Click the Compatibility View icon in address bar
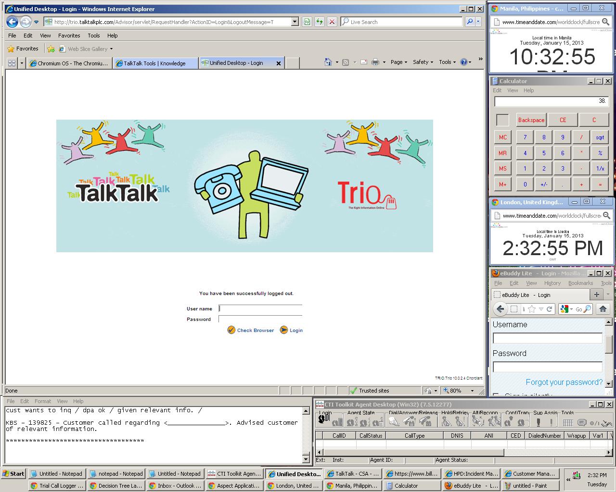Viewport: 616px width, 492px height. pos(307,22)
